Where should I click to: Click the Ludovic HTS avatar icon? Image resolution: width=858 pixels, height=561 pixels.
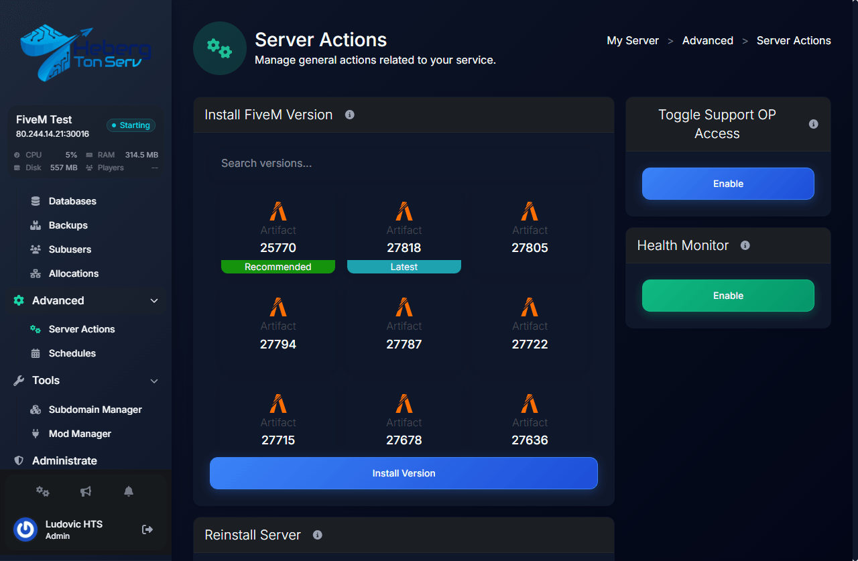tap(25, 529)
